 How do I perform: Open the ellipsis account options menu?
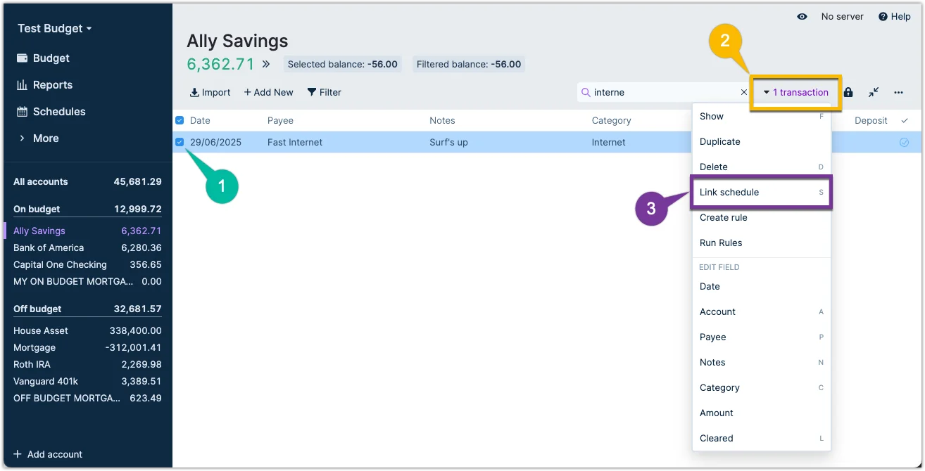[x=898, y=92]
